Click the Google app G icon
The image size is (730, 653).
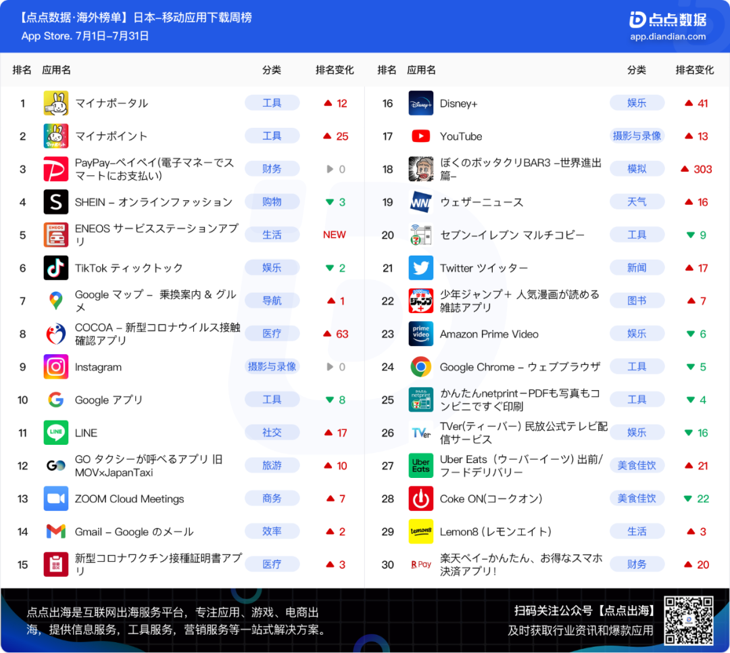coord(56,400)
